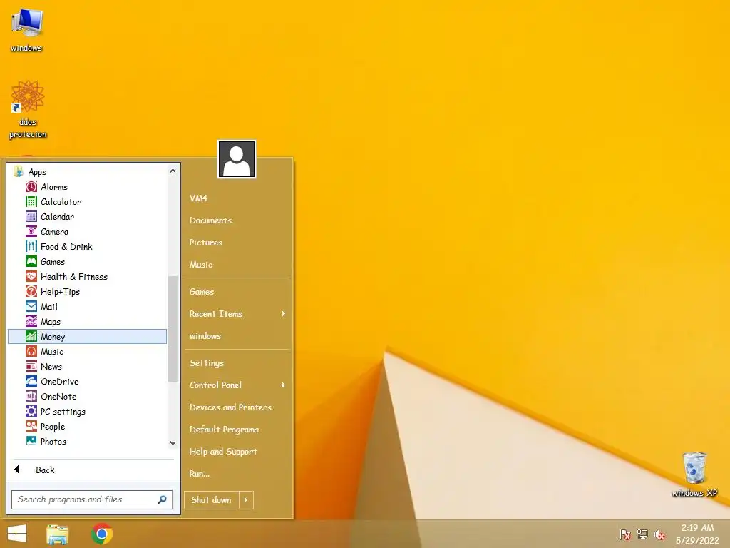This screenshot has width=730, height=548.
Task: Open the VM4 user folder
Action: coord(198,198)
